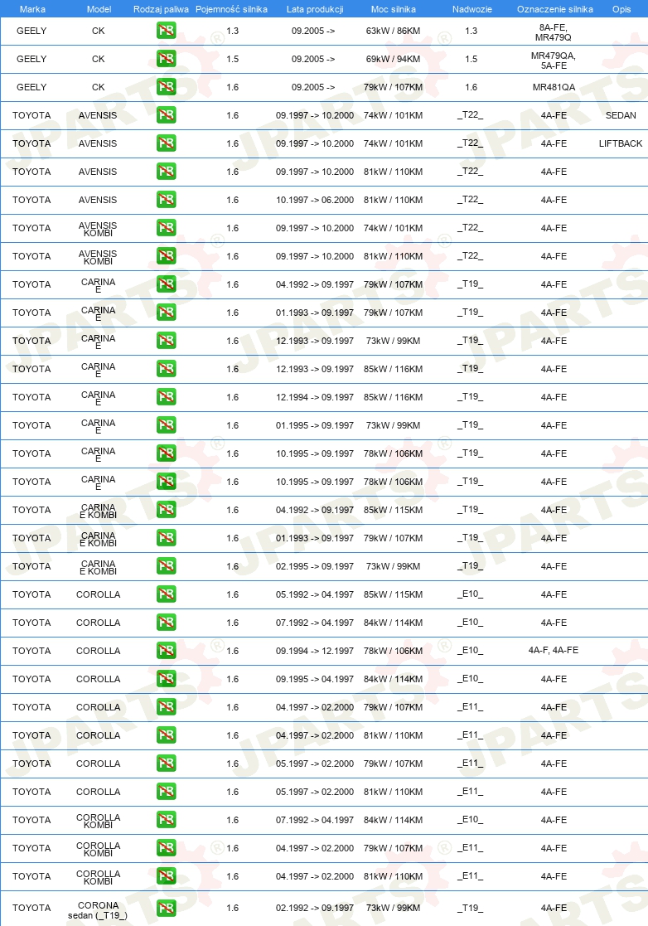The width and height of the screenshot is (648, 926).
Task: Click the fuel icon in the GEELY CK 1.5 row
Action: click(167, 59)
